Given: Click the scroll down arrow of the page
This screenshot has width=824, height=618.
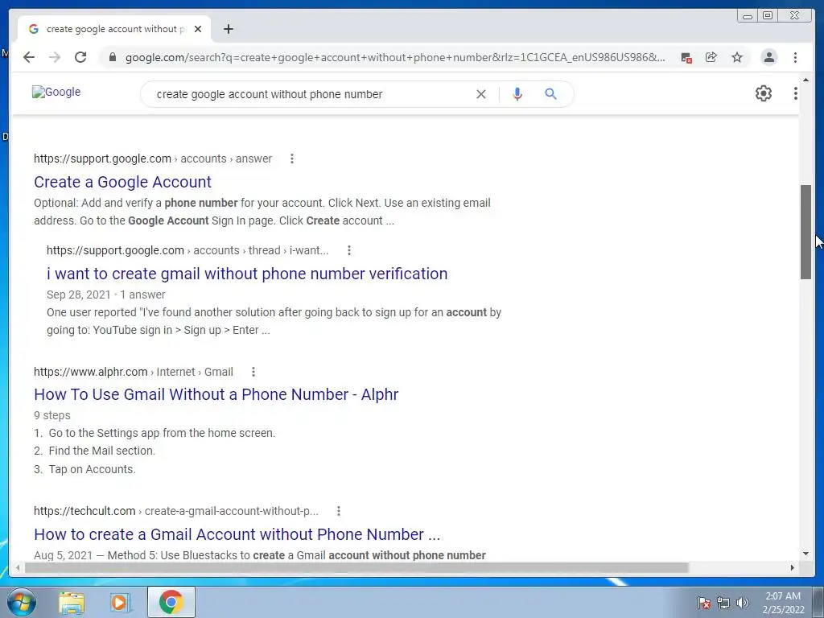Looking at the screenshot, I should [x=805, y=554].
